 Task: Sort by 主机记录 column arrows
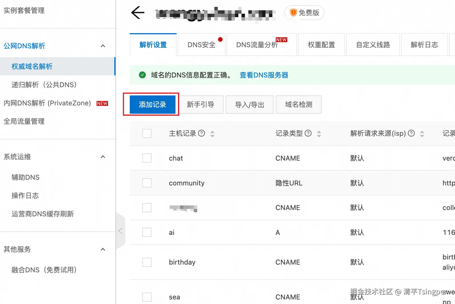coord(212,134)
